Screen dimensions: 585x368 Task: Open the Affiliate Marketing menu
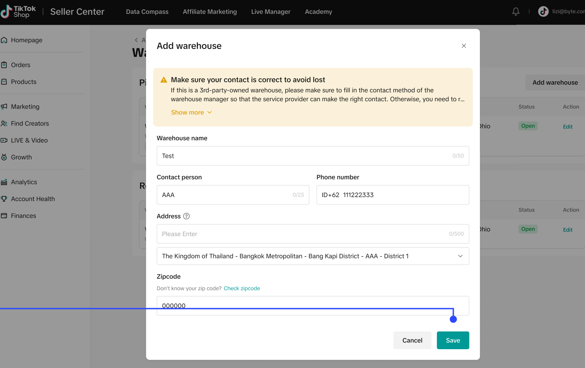tap(210, 12)
